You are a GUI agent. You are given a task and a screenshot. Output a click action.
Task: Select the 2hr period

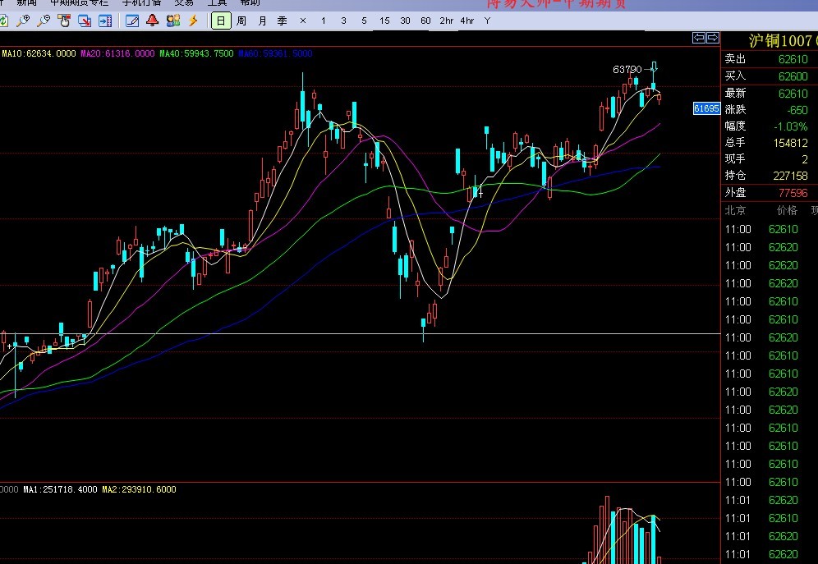click(447, 21)
